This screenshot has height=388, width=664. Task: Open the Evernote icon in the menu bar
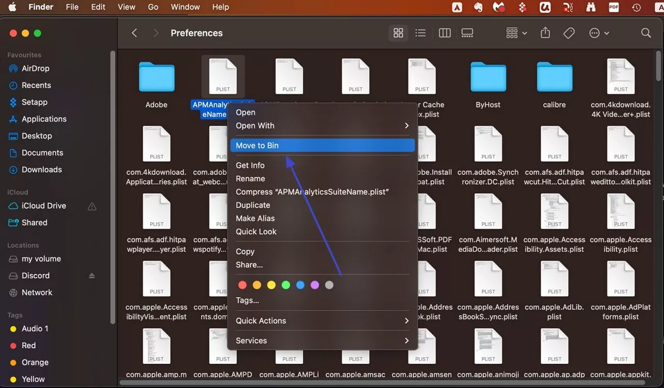478,7
